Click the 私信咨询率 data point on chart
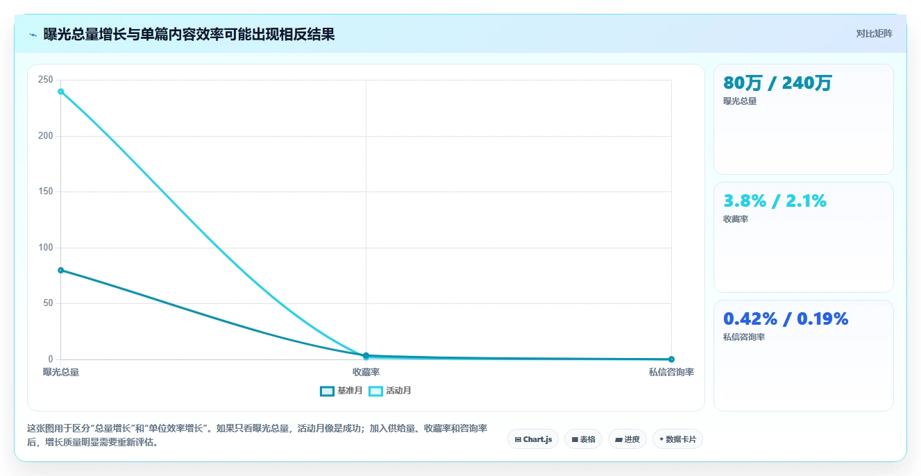921x476 pixels. 671,359
